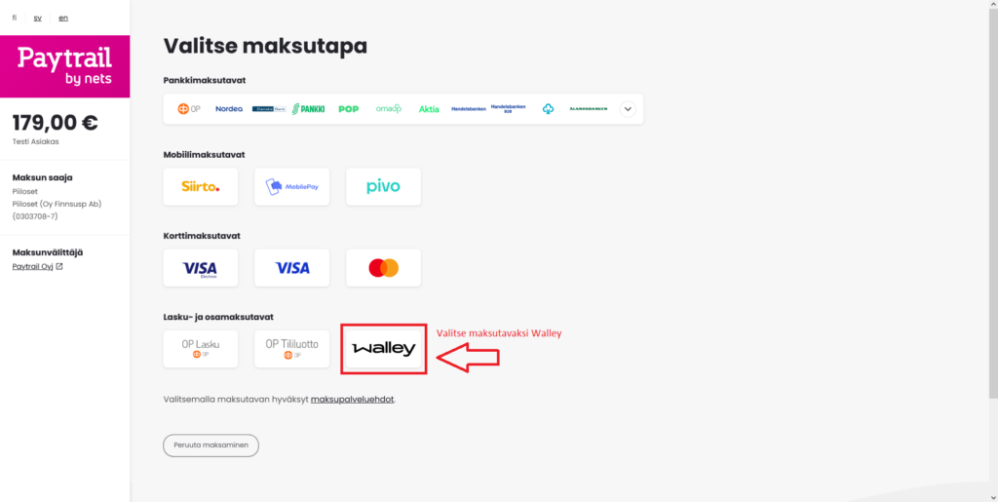Choose Pivo mobile payment
This screenshot has width=998, height=502.
point(383,186)
